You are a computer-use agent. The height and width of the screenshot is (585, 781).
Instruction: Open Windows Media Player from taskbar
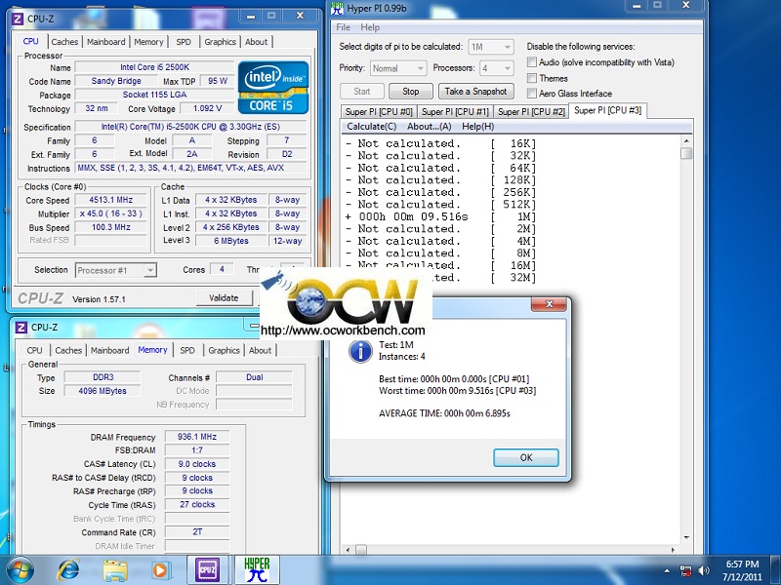(x=160, y=570)
